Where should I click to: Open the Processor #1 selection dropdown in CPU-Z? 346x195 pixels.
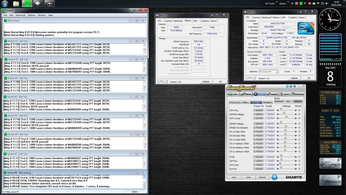click(x=269, y=71)
